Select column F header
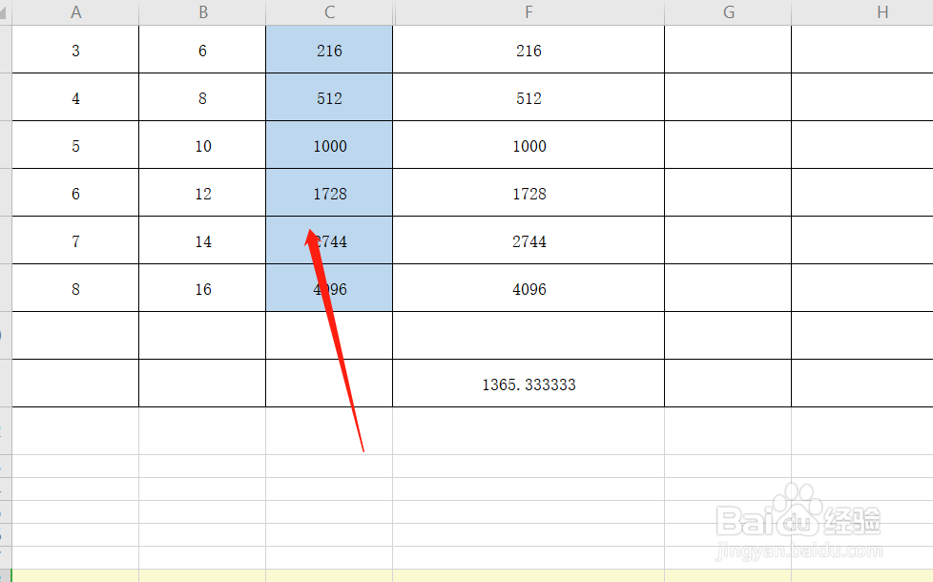This screenshot has height=582, width=933. [529, 11]
